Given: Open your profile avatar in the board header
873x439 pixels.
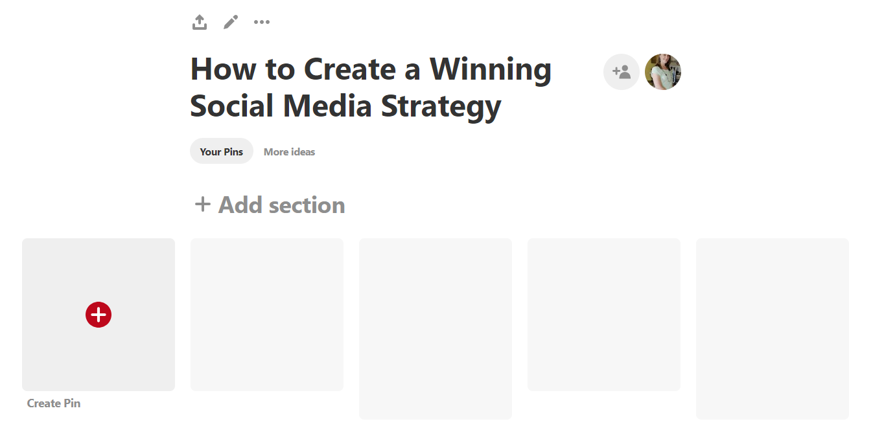Looking at the screenshot, I should point(663,72).
